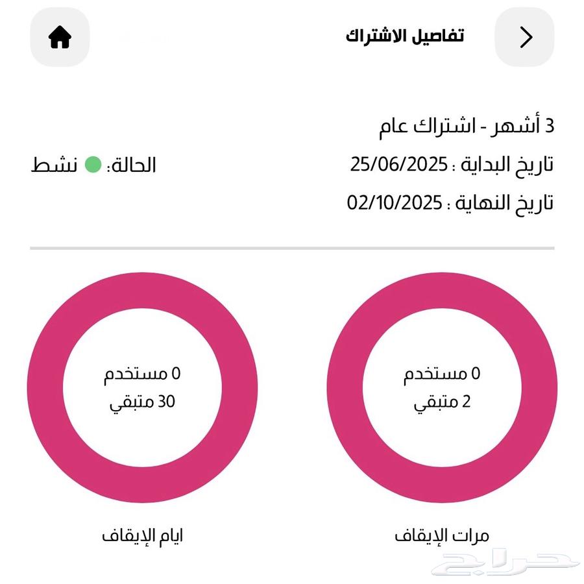Click the Haraj watermark logo

(505, 563)
